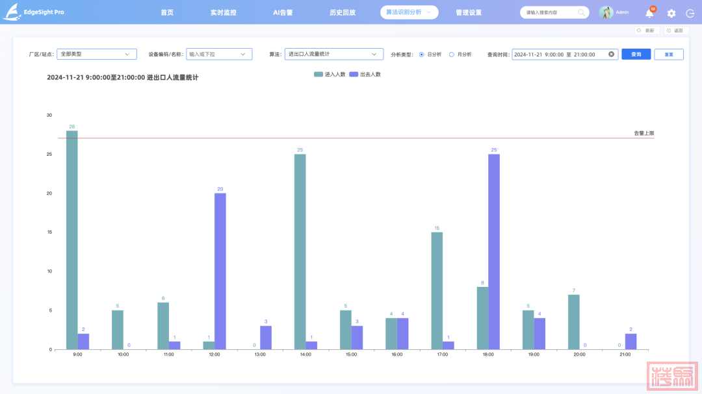Viewport: 702px width, 394px height.
Task: Open the 算法 进出口人流量统计 dropdown
Action: pyautogui.click(x=333, y=55)
